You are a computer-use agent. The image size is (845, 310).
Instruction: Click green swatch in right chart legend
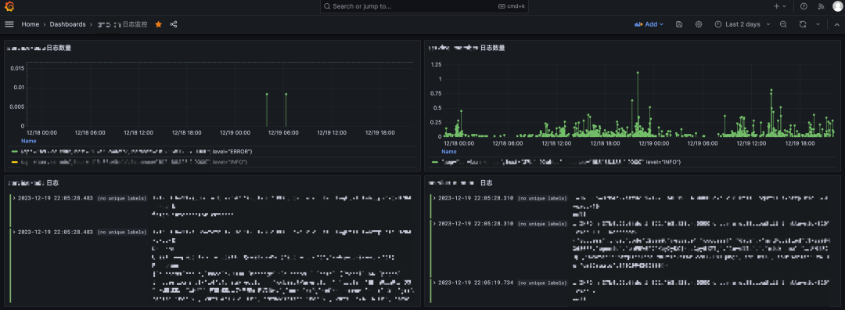[434, 162]
